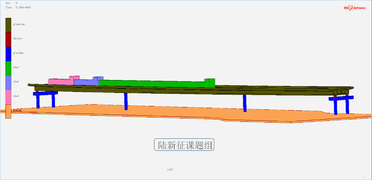Select the long green vehicle on the bridge

coord(152,84)
